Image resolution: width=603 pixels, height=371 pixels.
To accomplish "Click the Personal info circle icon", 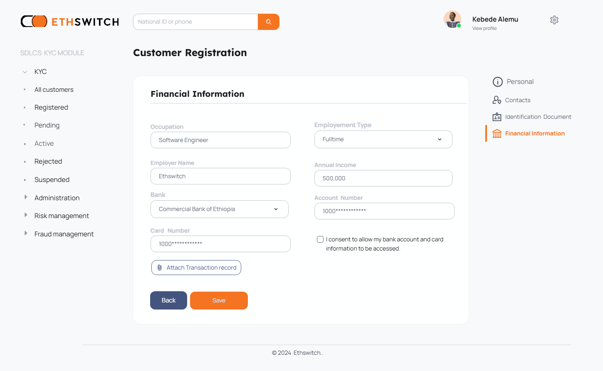I will coord(497,82).
